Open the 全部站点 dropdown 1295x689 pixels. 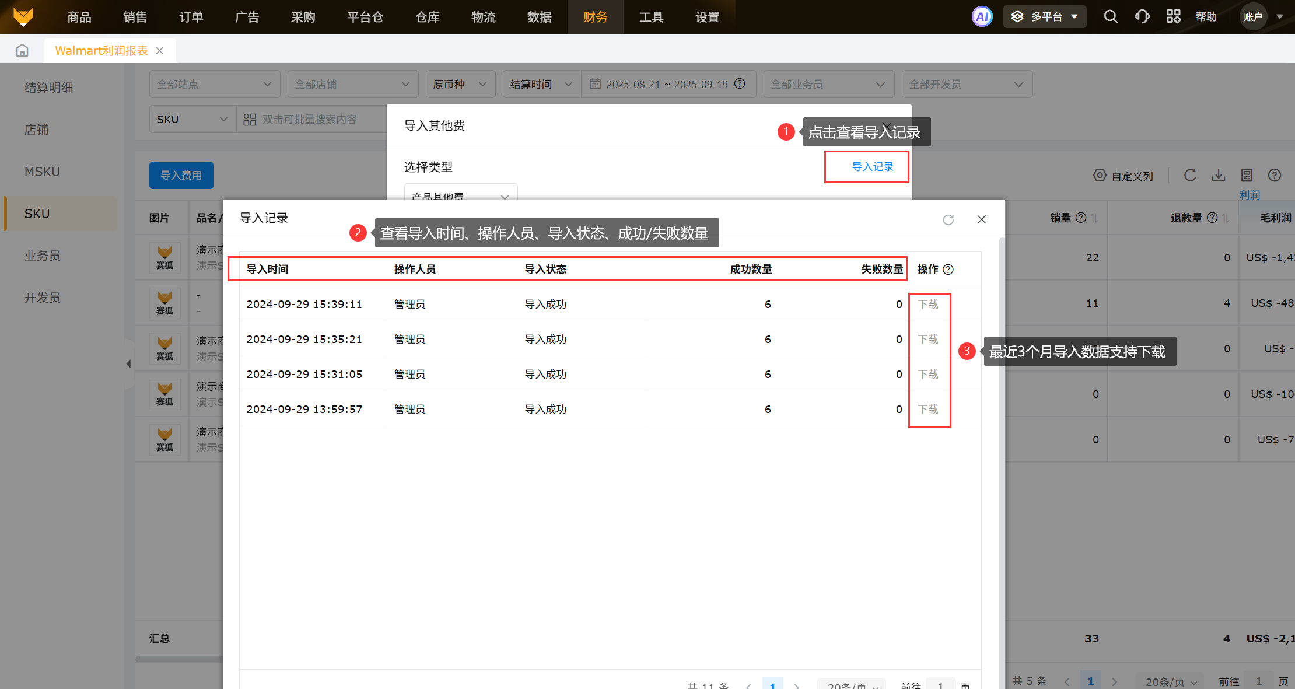[214, 84]
